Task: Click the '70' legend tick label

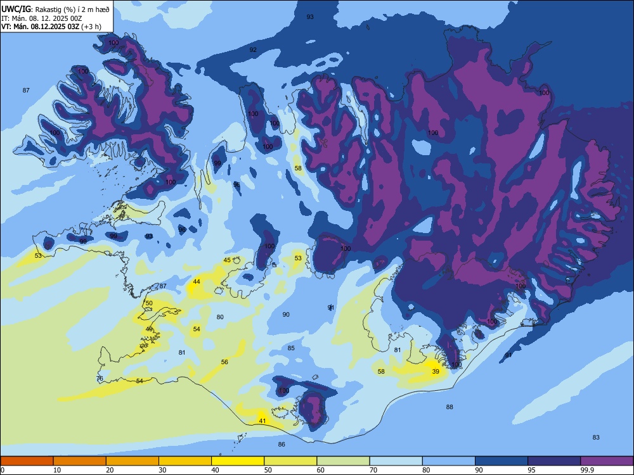Action: pyautogui.click(x=373, y=470)
